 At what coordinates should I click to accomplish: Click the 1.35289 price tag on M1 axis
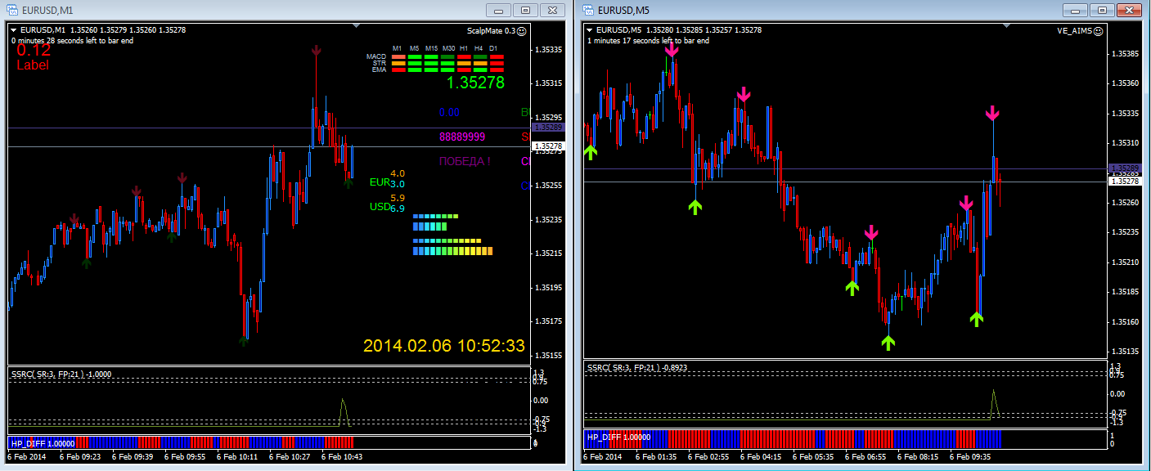548,128
